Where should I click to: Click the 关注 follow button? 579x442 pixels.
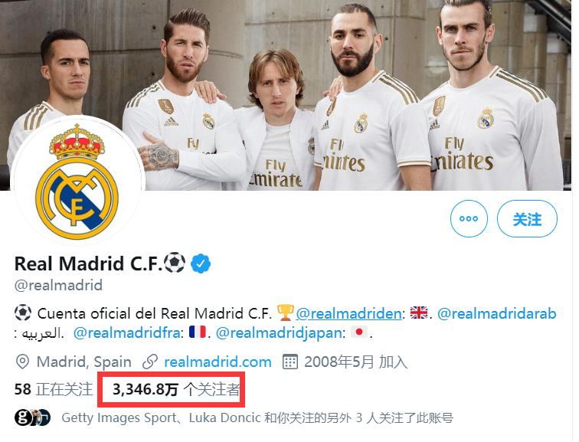527,218
